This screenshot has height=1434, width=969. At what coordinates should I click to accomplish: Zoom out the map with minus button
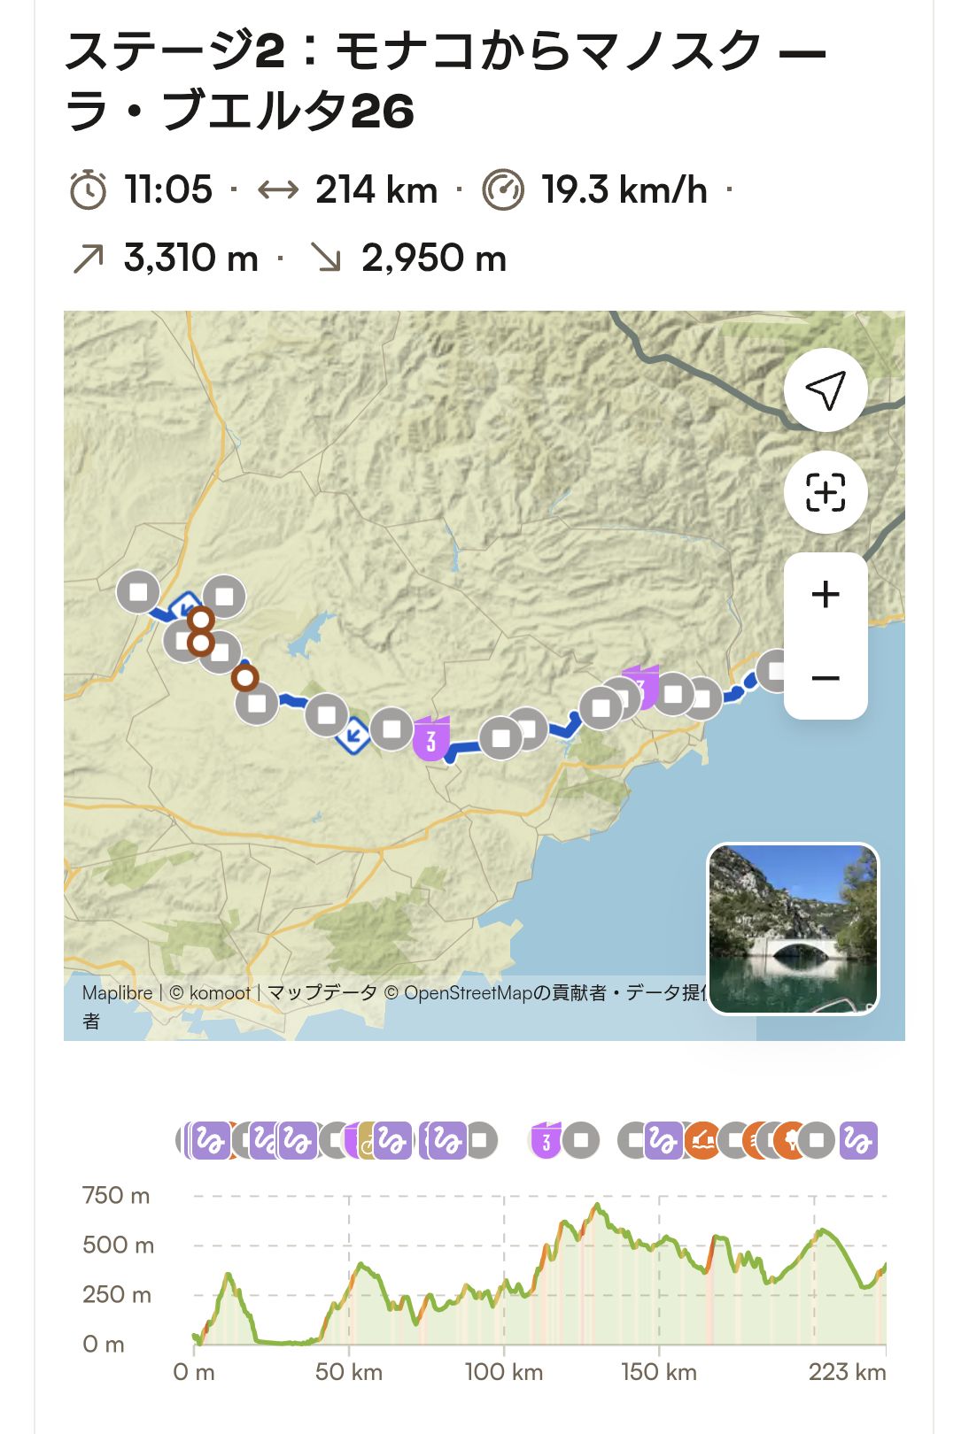[x=825, y=678]
